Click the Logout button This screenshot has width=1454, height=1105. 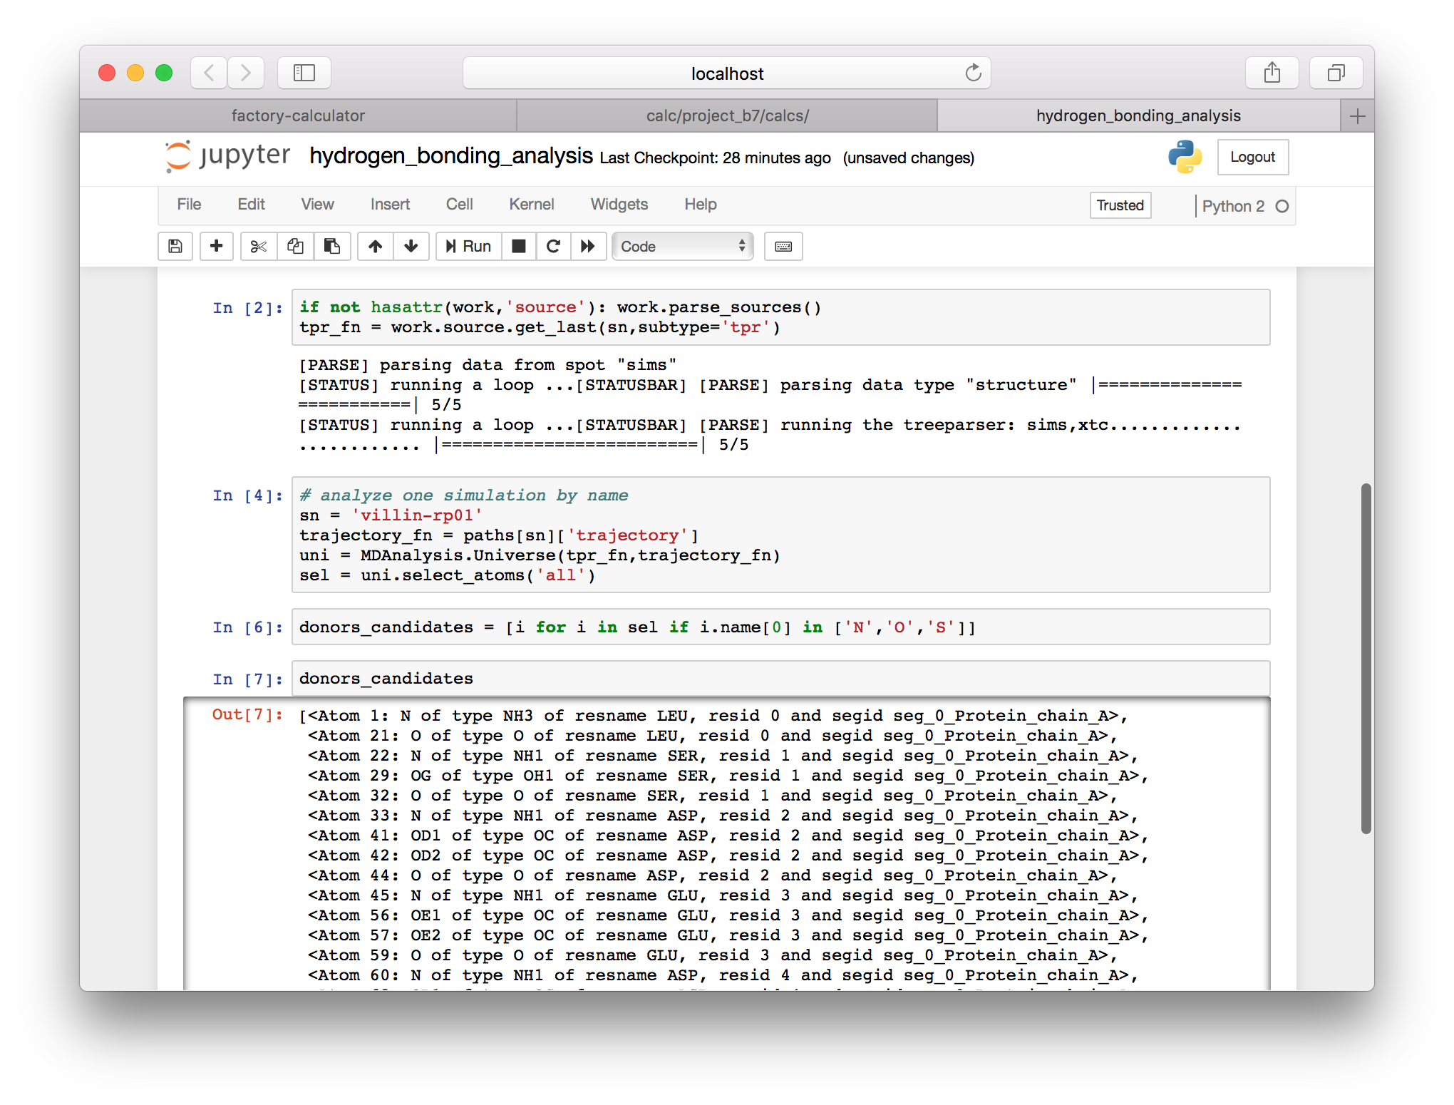point(1252,157)
